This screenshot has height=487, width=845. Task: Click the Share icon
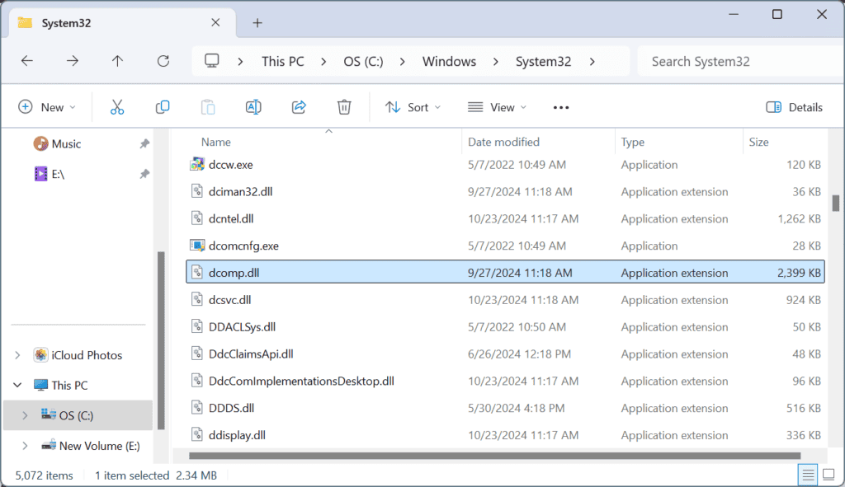click(299, 107)
